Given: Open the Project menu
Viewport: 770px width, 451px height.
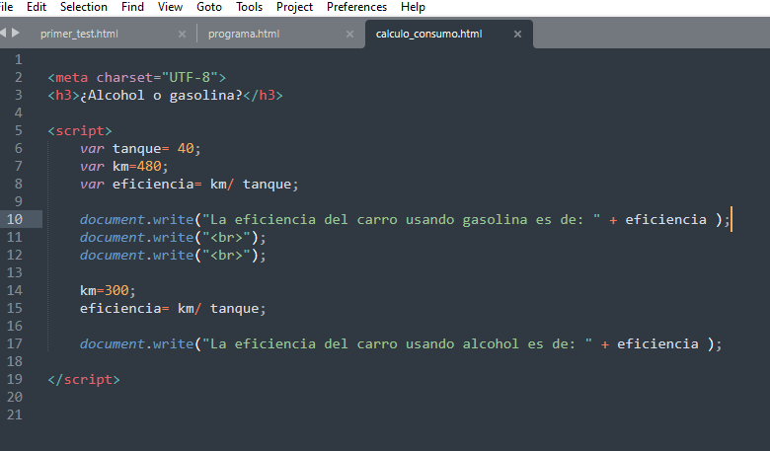Looking at the screenshot, I should pos(294,7).
